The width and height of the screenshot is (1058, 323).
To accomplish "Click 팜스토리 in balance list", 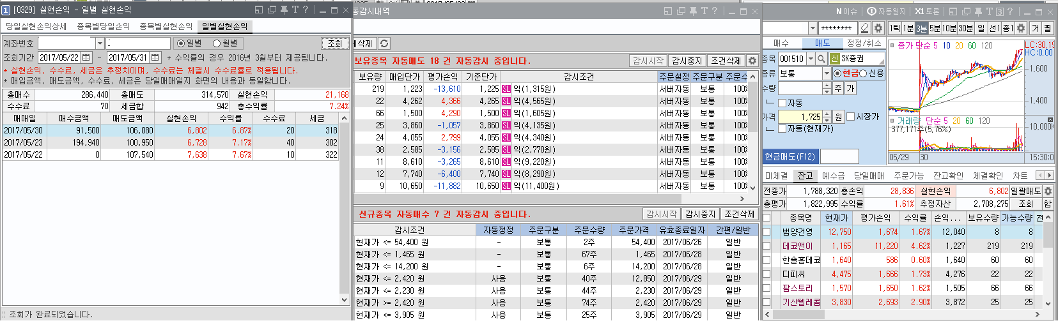I will [x=797, y=288].
